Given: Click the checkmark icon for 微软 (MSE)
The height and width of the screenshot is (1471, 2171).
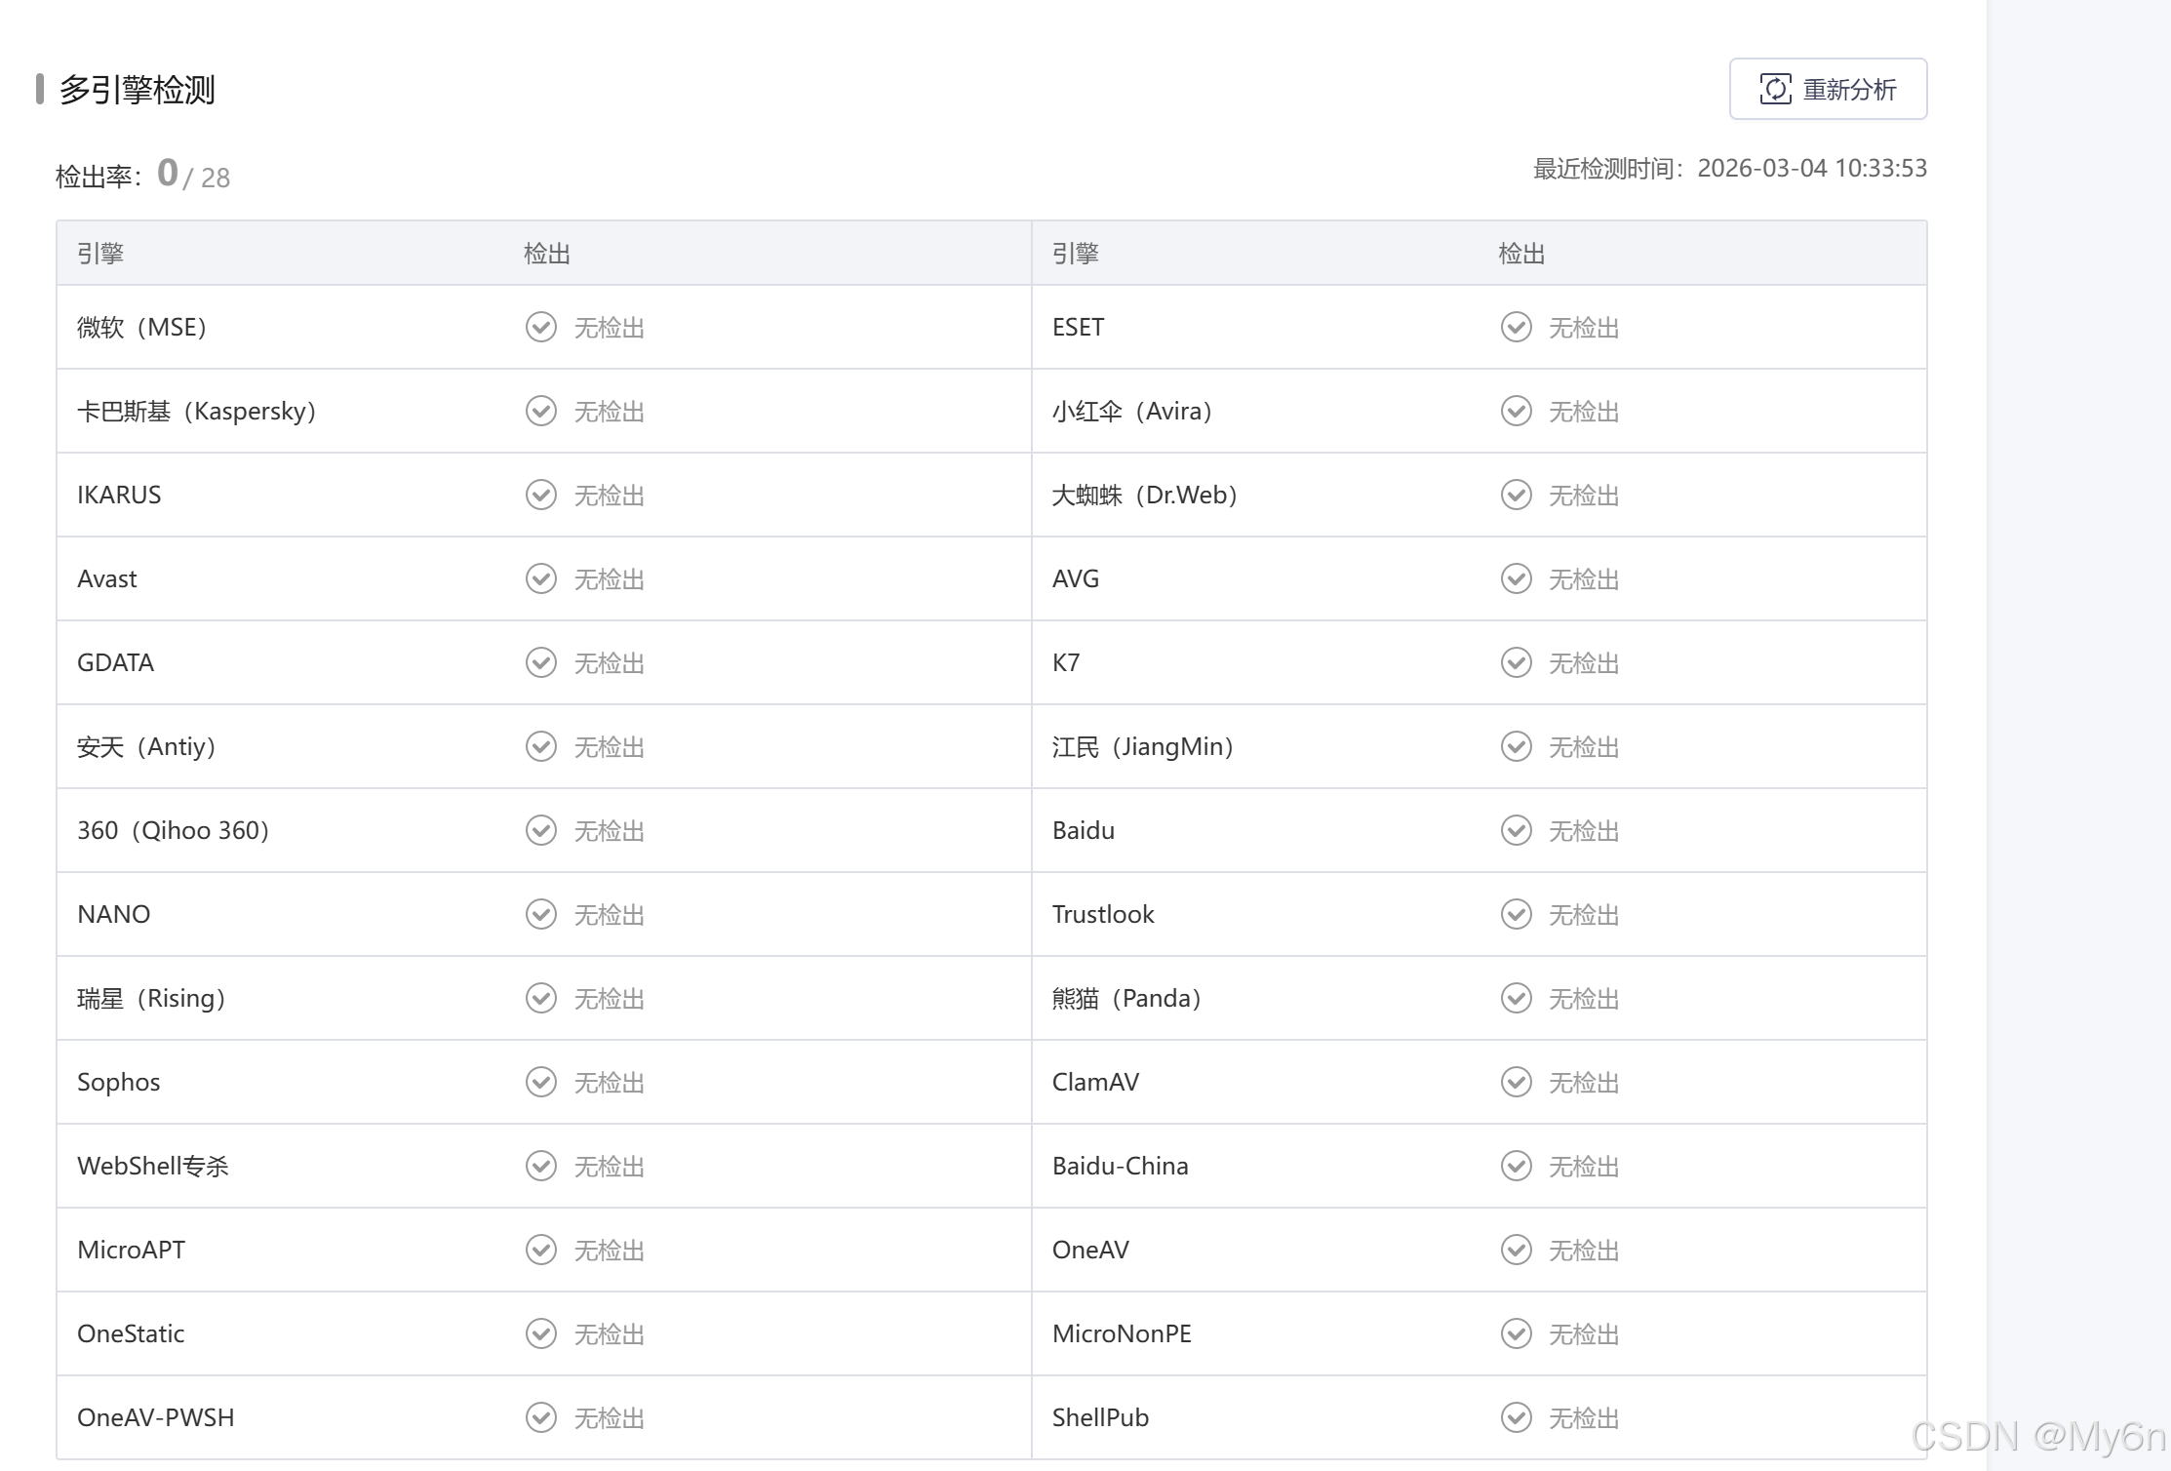Looking at the screenshot, I should pos(541,327).
